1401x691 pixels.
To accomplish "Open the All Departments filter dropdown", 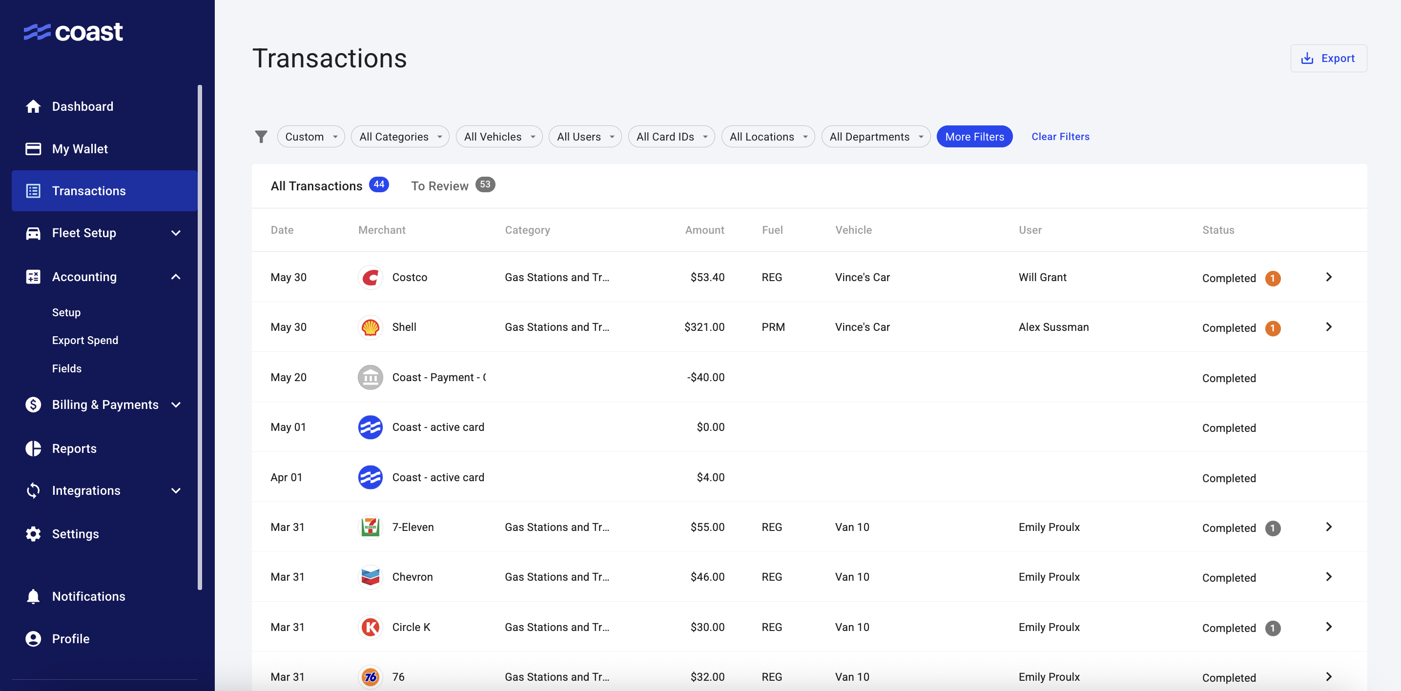I will pos(875,137).
